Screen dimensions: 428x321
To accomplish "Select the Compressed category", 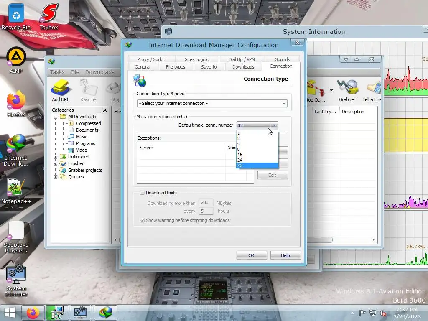I will (x=88, y=123).
